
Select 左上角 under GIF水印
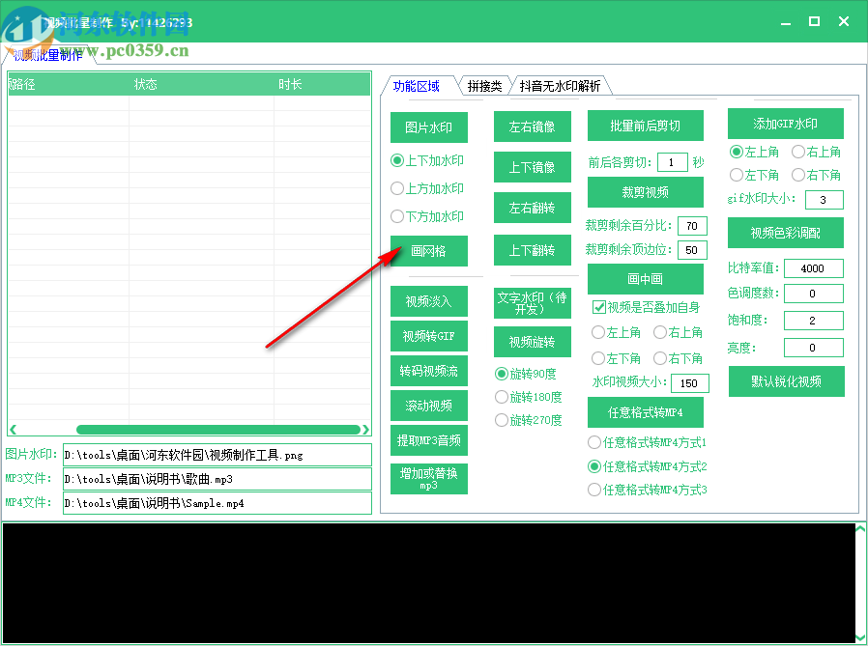coord(754,152)
